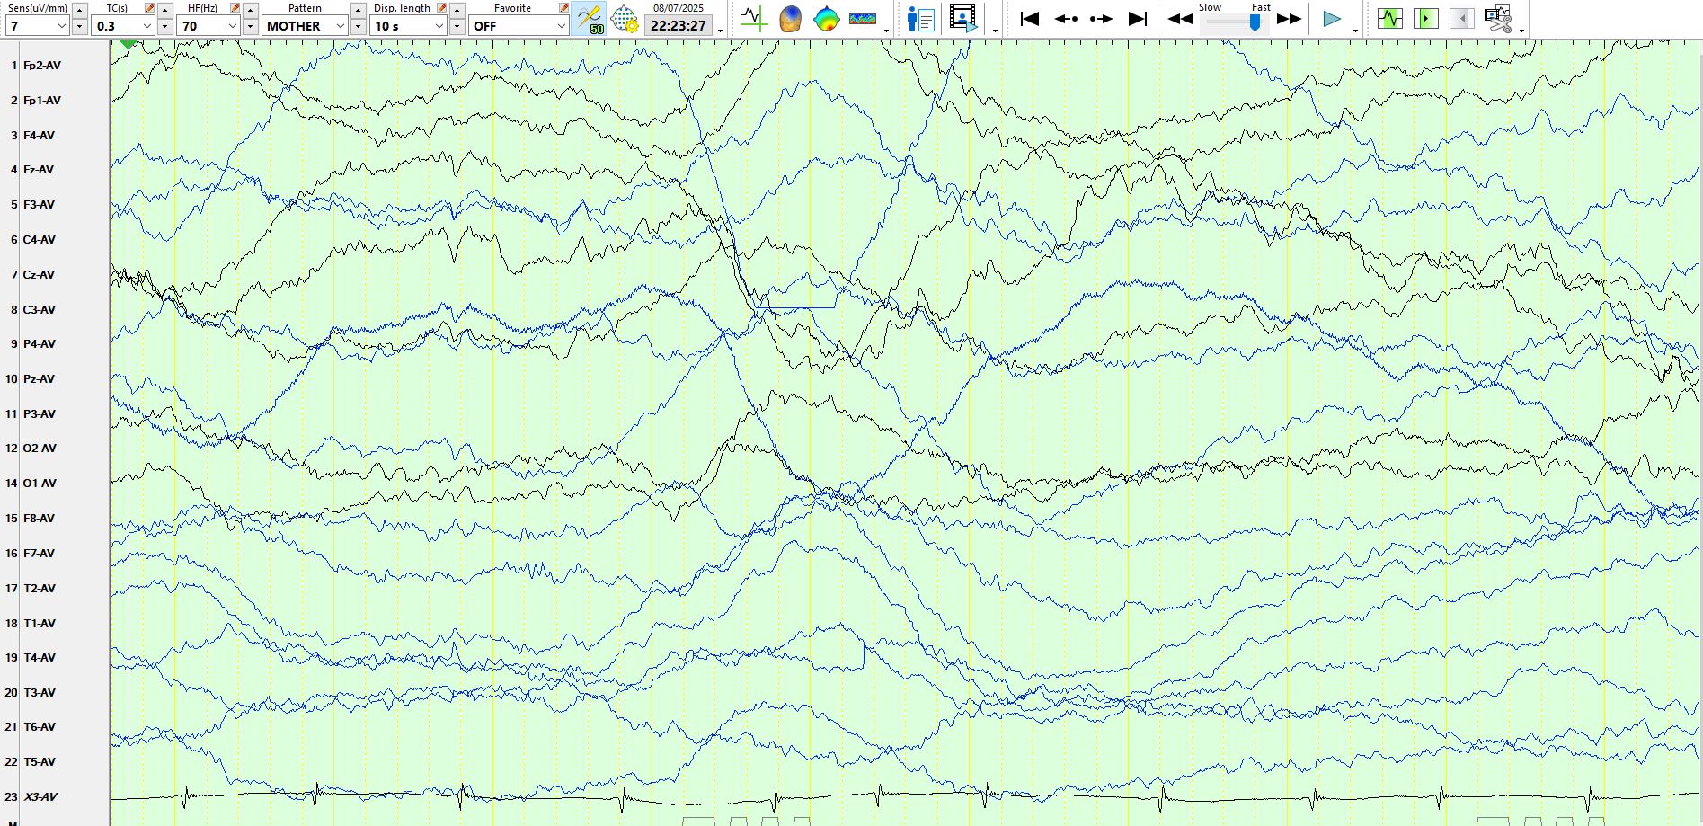Viewport: 1703px width, 826px height.
Task: Jump to the end of recording
Action: [x=1138, y=19]
